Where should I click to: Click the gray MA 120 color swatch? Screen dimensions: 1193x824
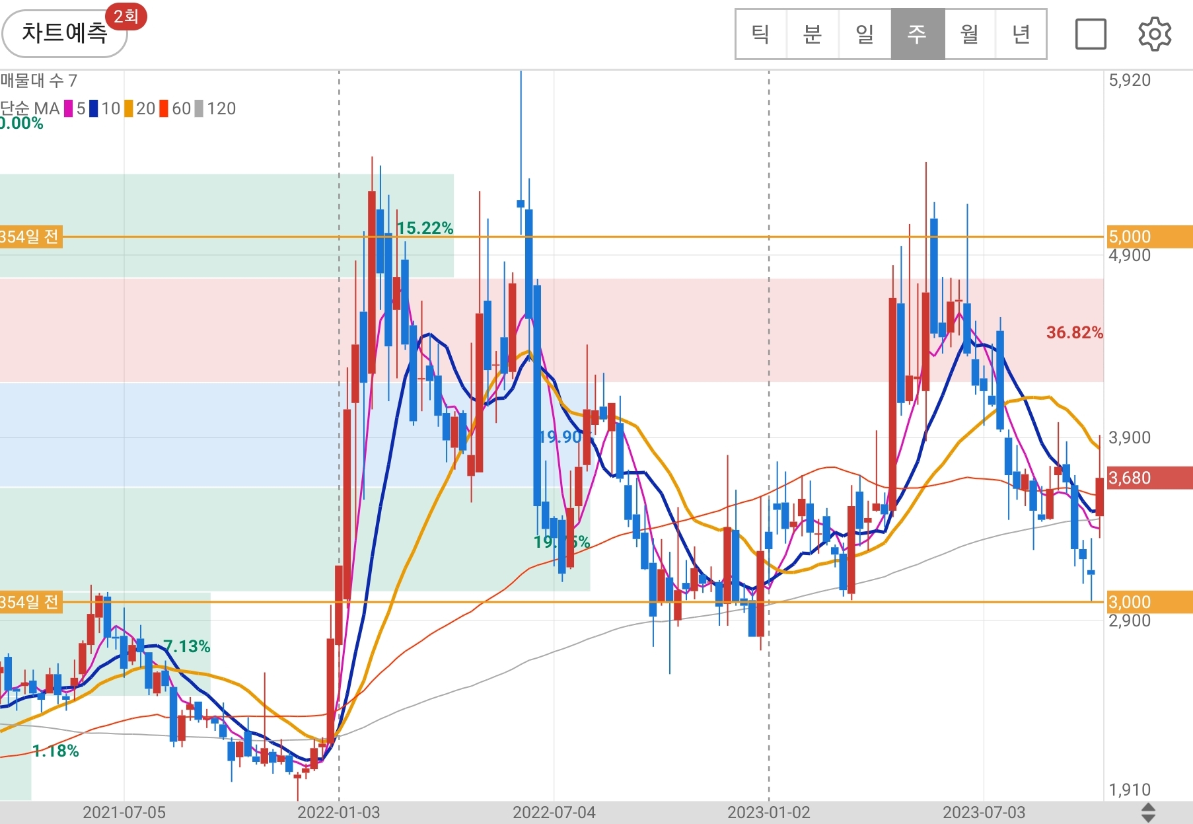pos(199,108)
